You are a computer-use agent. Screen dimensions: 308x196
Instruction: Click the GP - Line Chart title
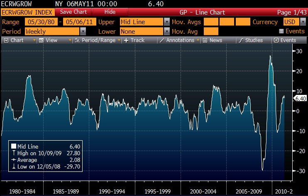(202, 12)
